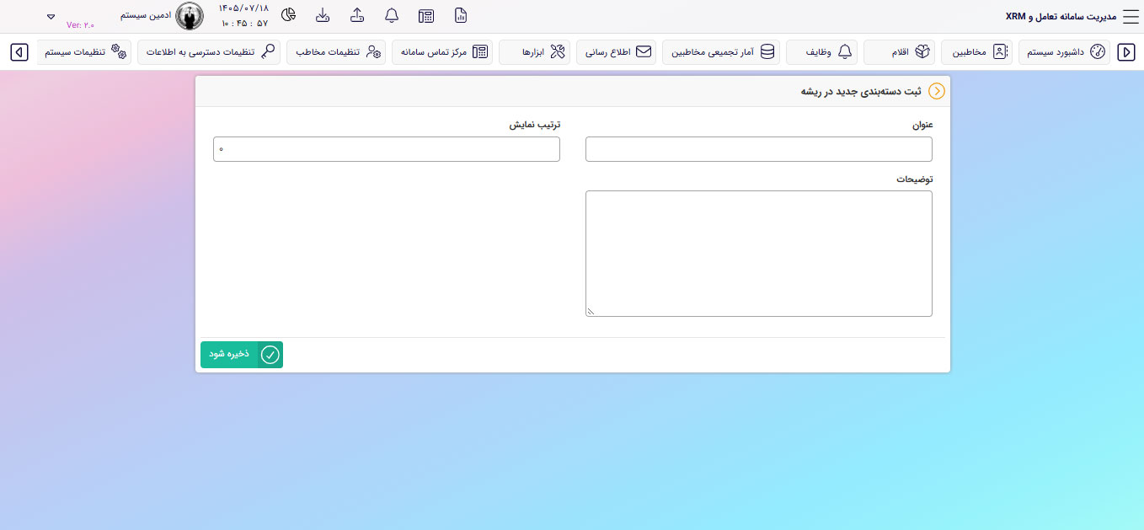The width and height of the screenshot is (1144, 530).
Task: Open اقلام menu
Action: pos(900,52)
